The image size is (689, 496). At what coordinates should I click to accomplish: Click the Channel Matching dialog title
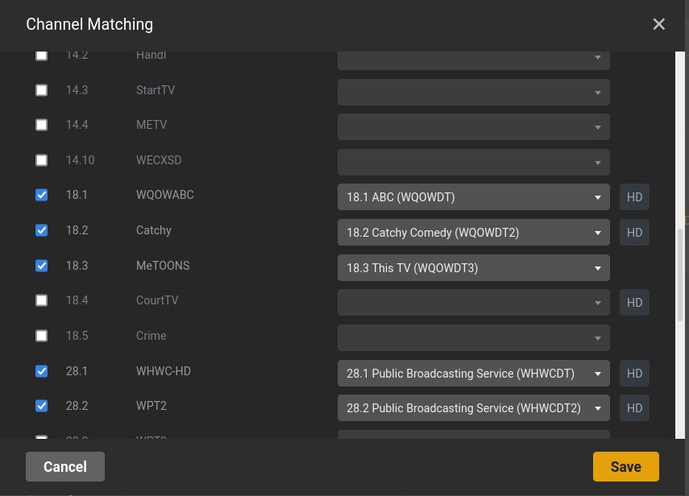(x=89, y=24)
